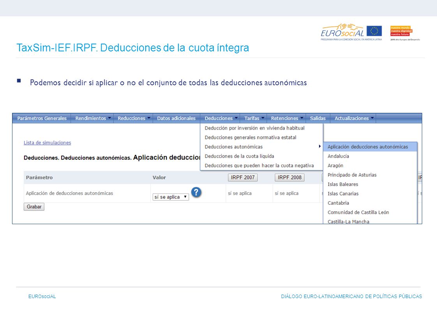The height and width of the screenshot is (309, 437).
Task: Choose Castilla-La Mancha entry
Action: pos(370,221)
